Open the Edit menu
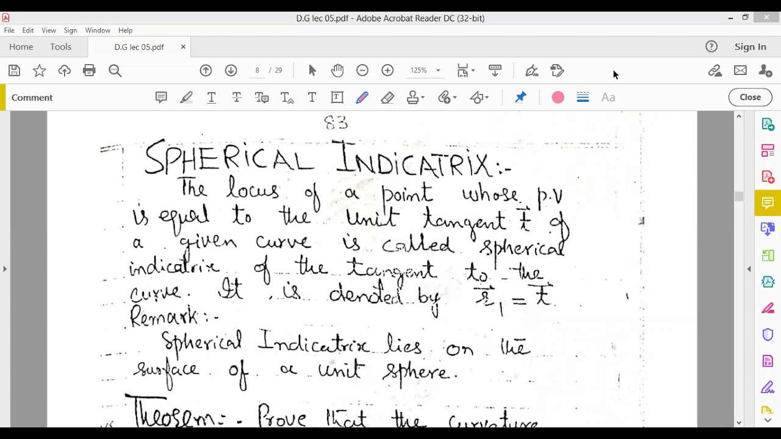The width and height of the screenshot is (781, 439). (28, 30)
